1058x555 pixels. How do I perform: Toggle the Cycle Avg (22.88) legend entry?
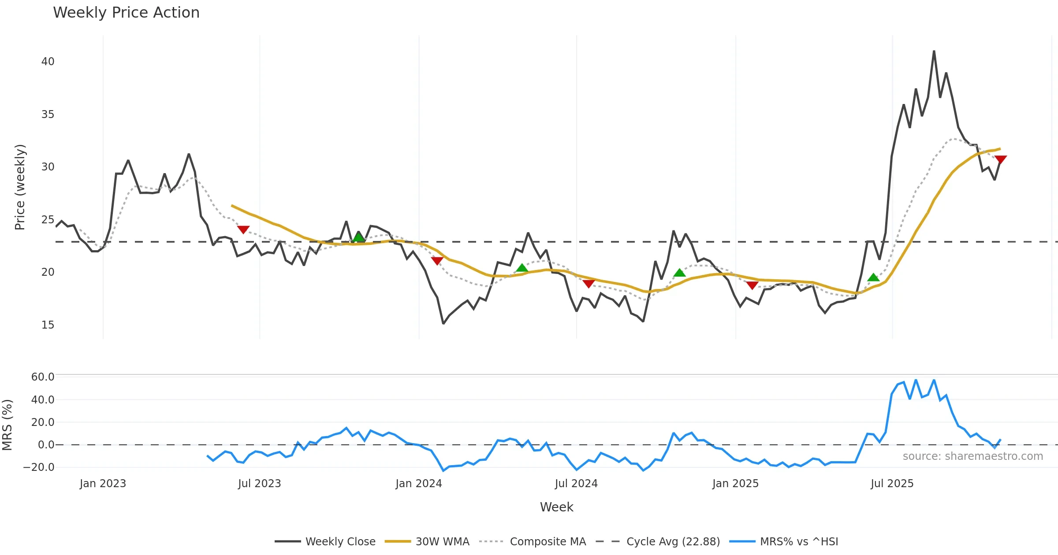pyautogui.click(x=673, y=541)
